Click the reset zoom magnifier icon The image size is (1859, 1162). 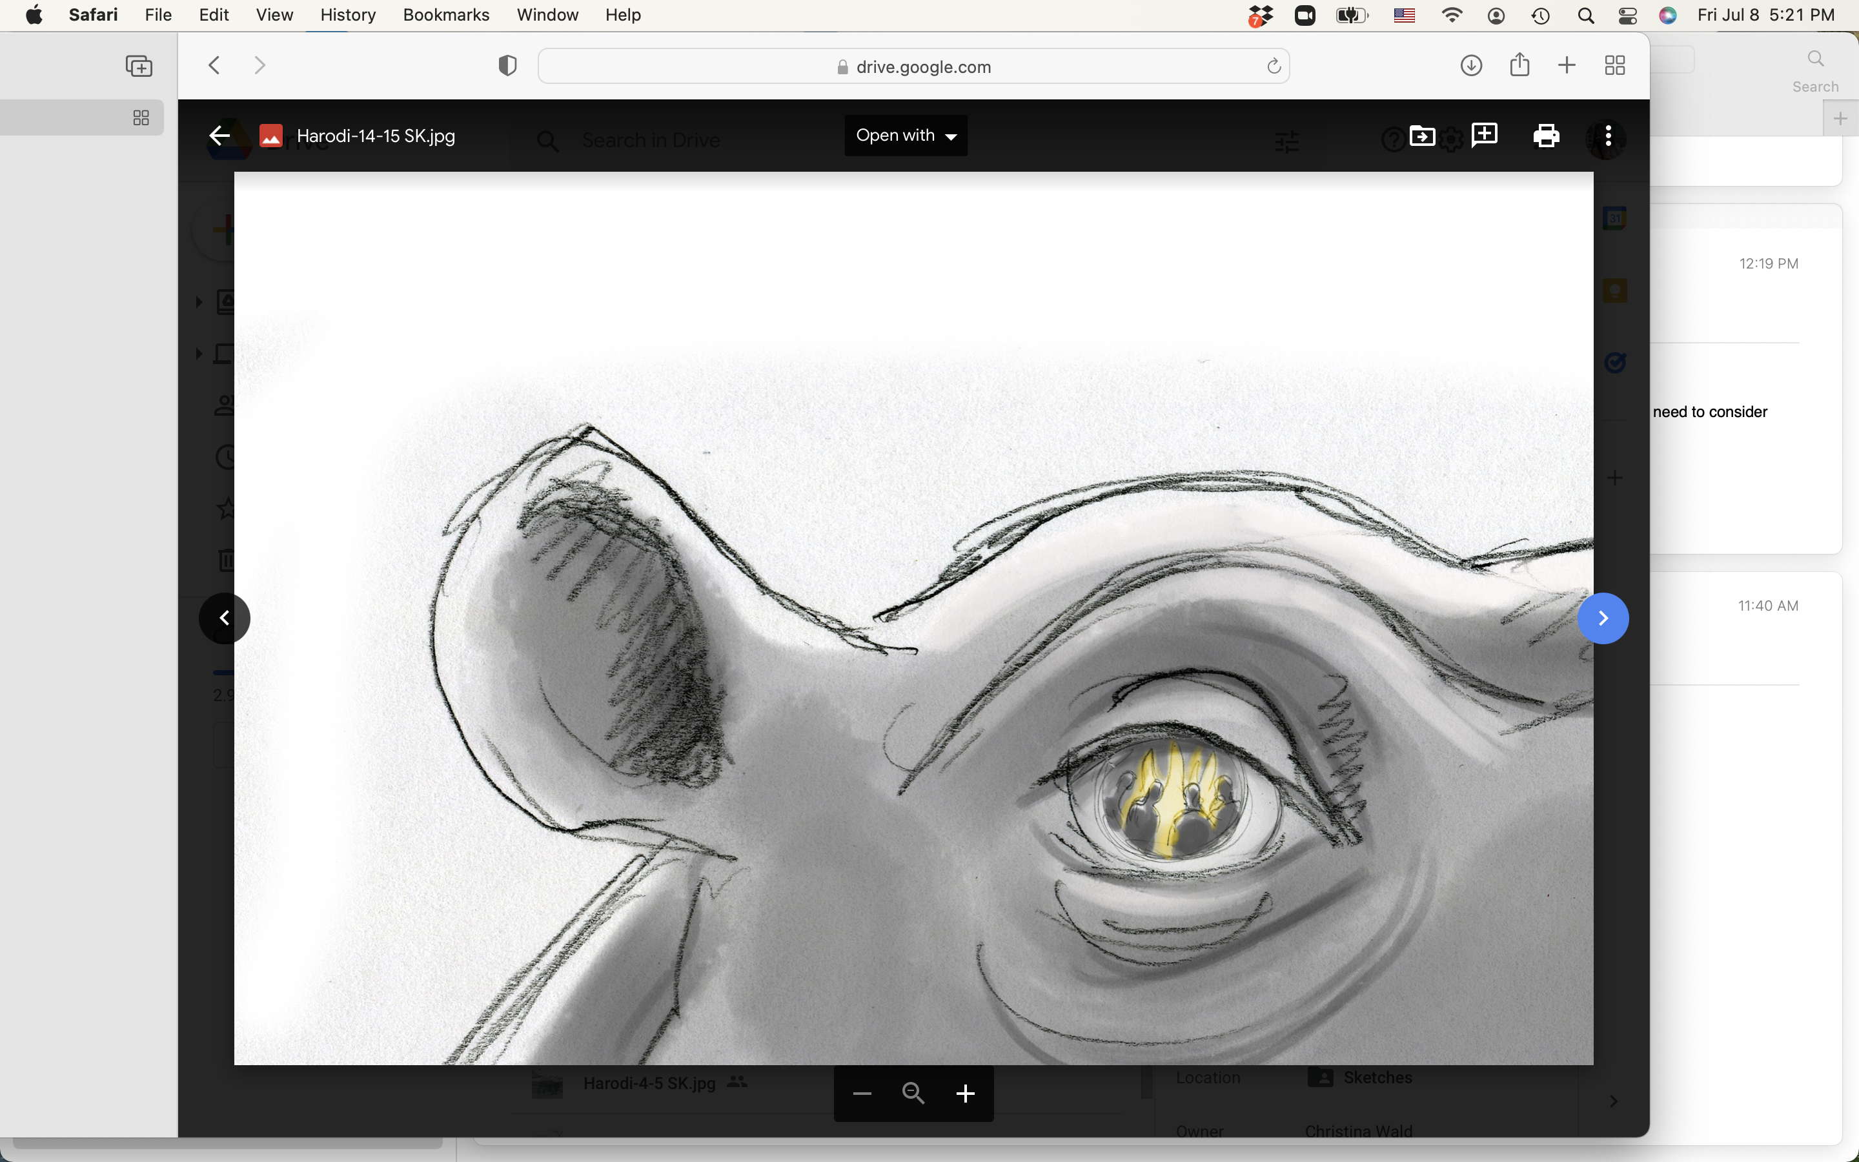(913, 1093)
